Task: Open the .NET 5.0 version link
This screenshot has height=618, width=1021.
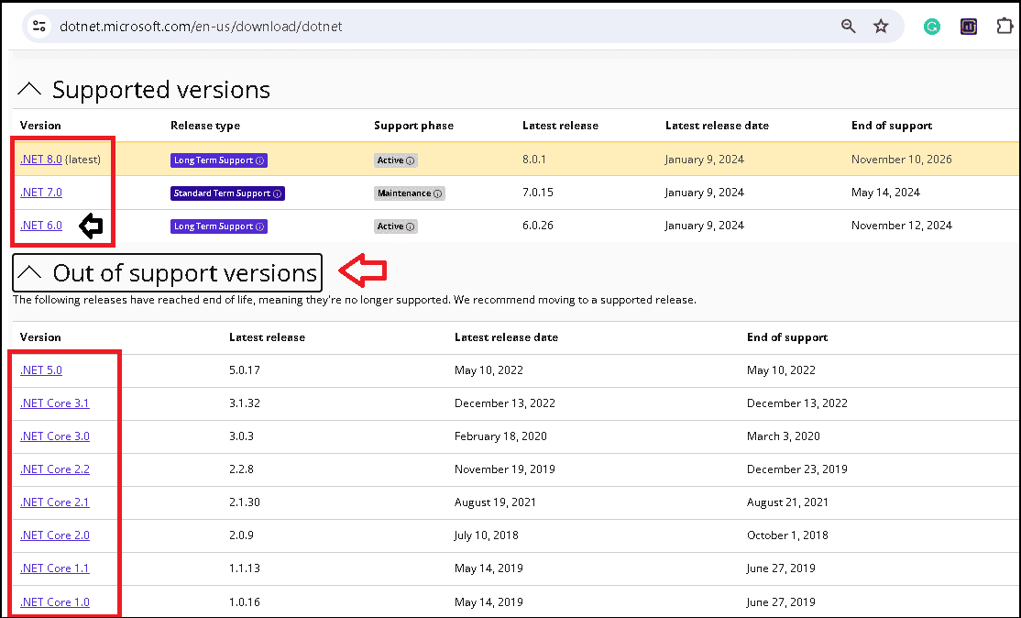Action: click(x=41, y=370)
